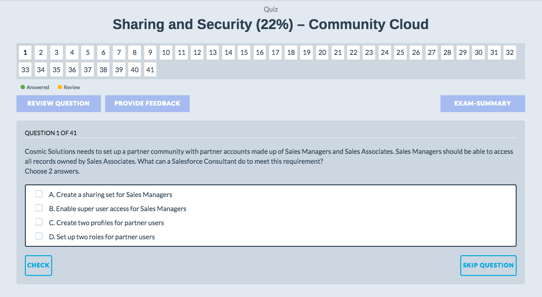Viewport: 542px width, 297px height.
Task: Skip this question with SKIP QUESTION
Action: tap(488, 266)
